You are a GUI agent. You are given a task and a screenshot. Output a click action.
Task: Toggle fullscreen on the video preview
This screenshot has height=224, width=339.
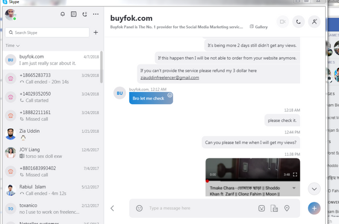pos(295,174)
